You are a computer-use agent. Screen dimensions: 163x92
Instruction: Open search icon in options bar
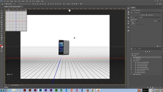[157, 4]
